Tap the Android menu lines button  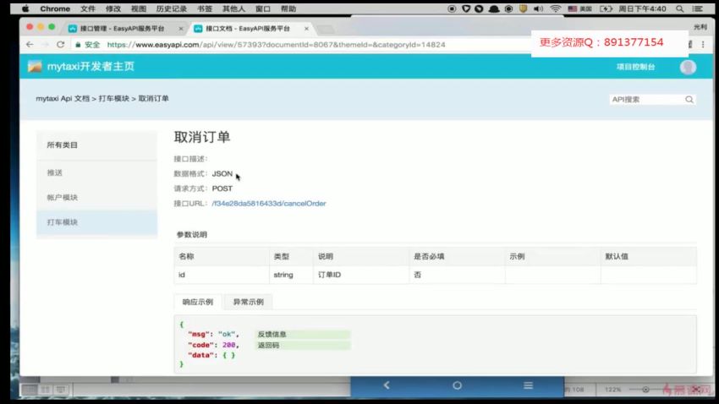point(528,385)
